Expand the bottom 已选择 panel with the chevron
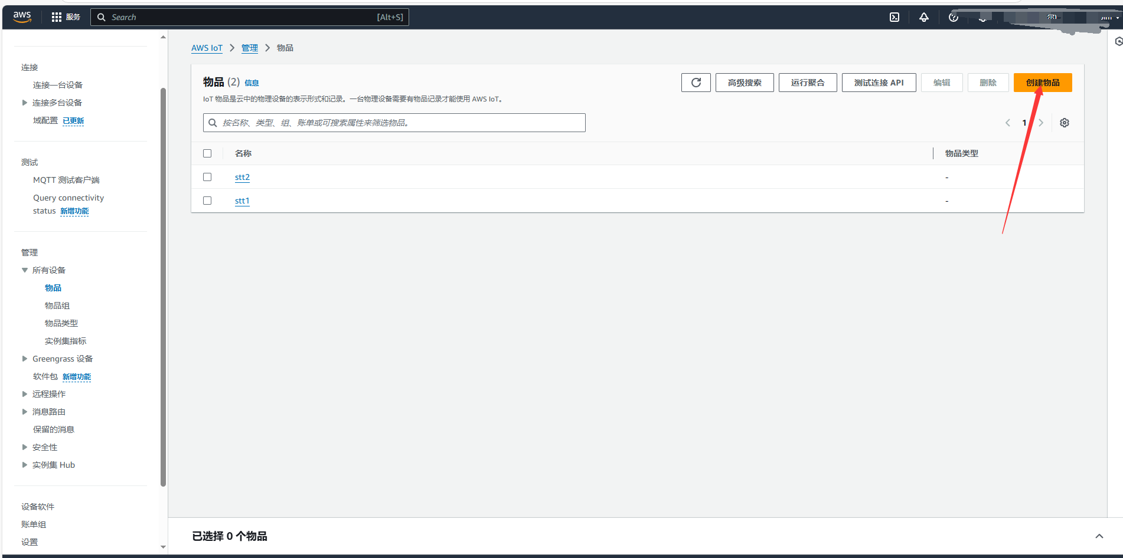The image size is (1123, 558). click(1099, 536)
